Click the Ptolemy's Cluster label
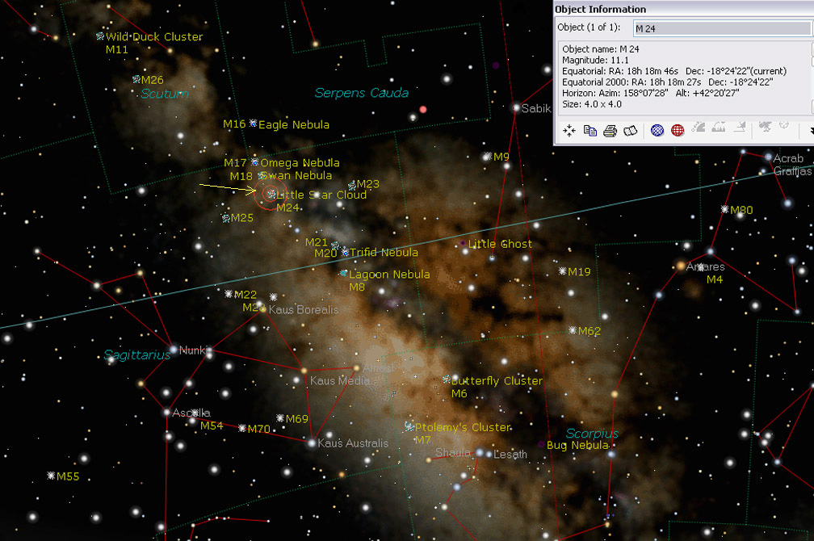 point(462,427)
